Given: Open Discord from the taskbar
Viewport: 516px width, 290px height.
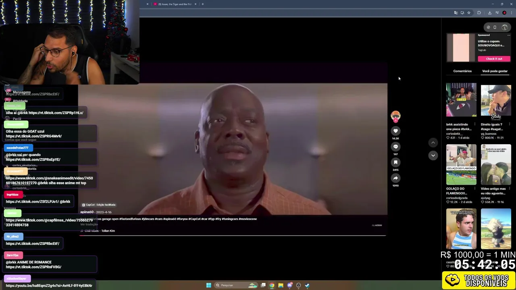Looking at the screenshot, I should pyautogui.click(x=290, y=285).
